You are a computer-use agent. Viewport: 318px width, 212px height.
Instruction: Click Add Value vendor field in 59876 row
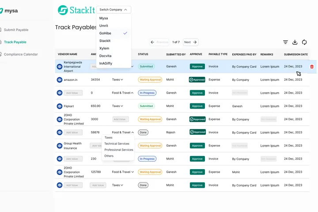pyautogui.click(x=73, y=132)
